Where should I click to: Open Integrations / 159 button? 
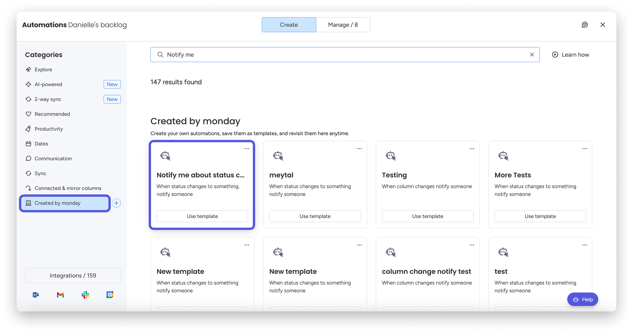pyautogui.click(x=73, y=276)
